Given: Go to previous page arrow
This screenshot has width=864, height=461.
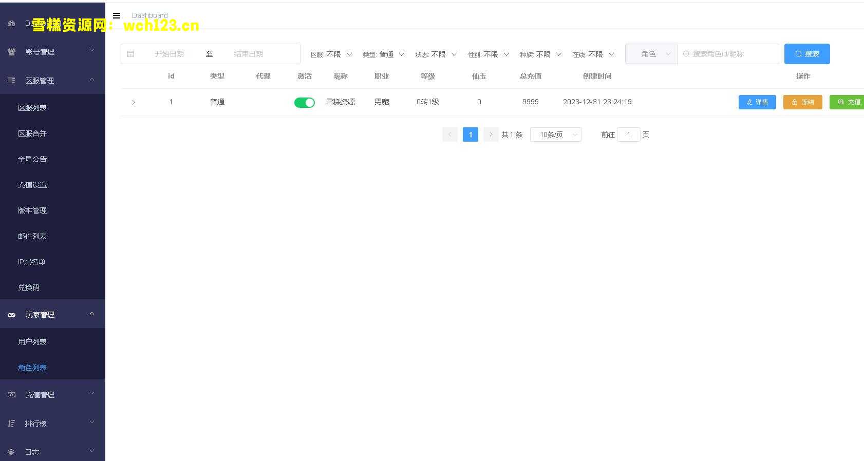Looking at the screenshot, I should tap(450, 135).
